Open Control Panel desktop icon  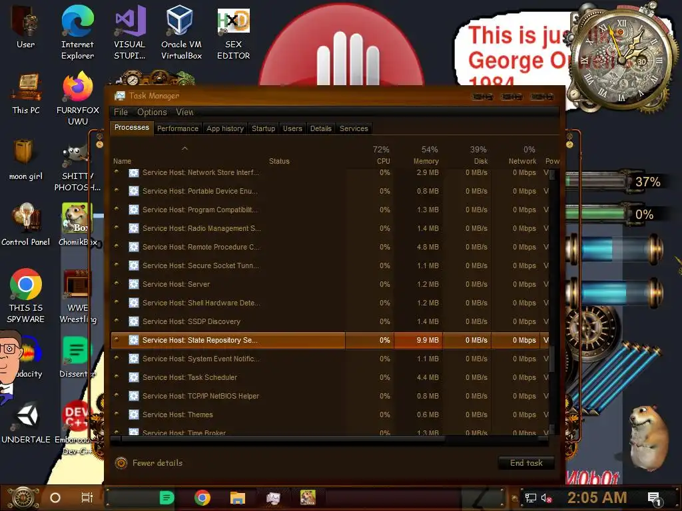pos(26,225)
